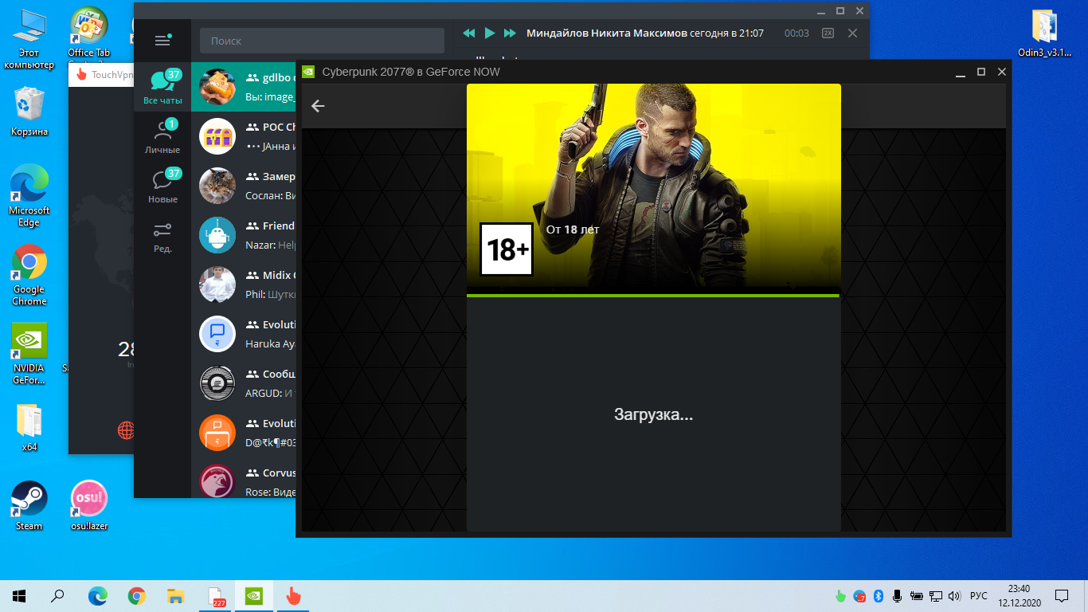The image size is (1088, 612).
Task: Skip to previous voice message
Action: (469, 33)
